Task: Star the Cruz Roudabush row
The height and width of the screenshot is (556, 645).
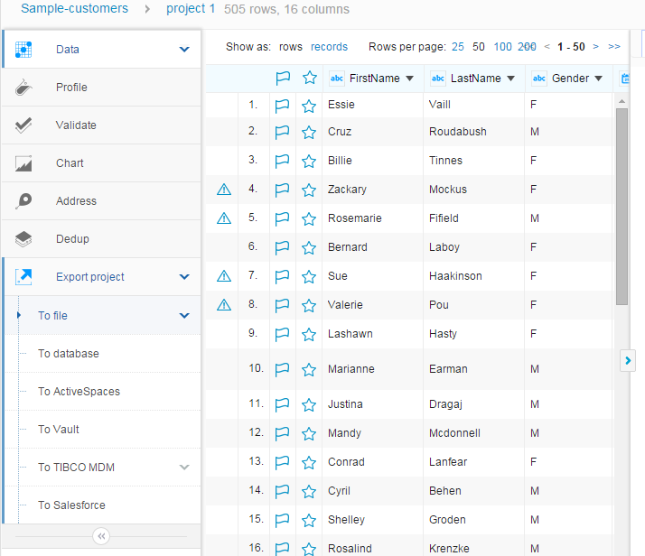Action: pos(309,132)
